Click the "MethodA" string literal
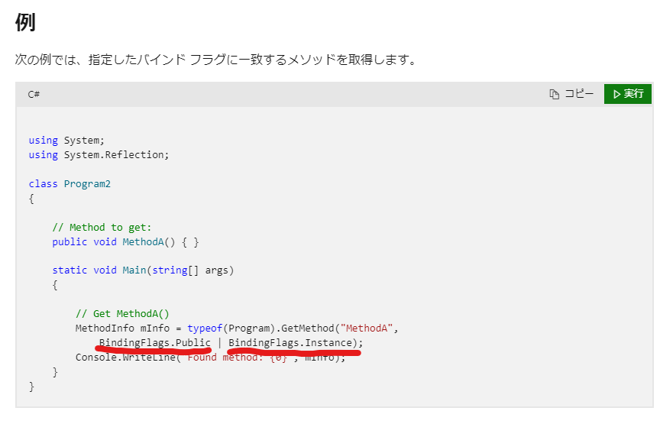This screenshot has width=660, height=424. (367, 329)
